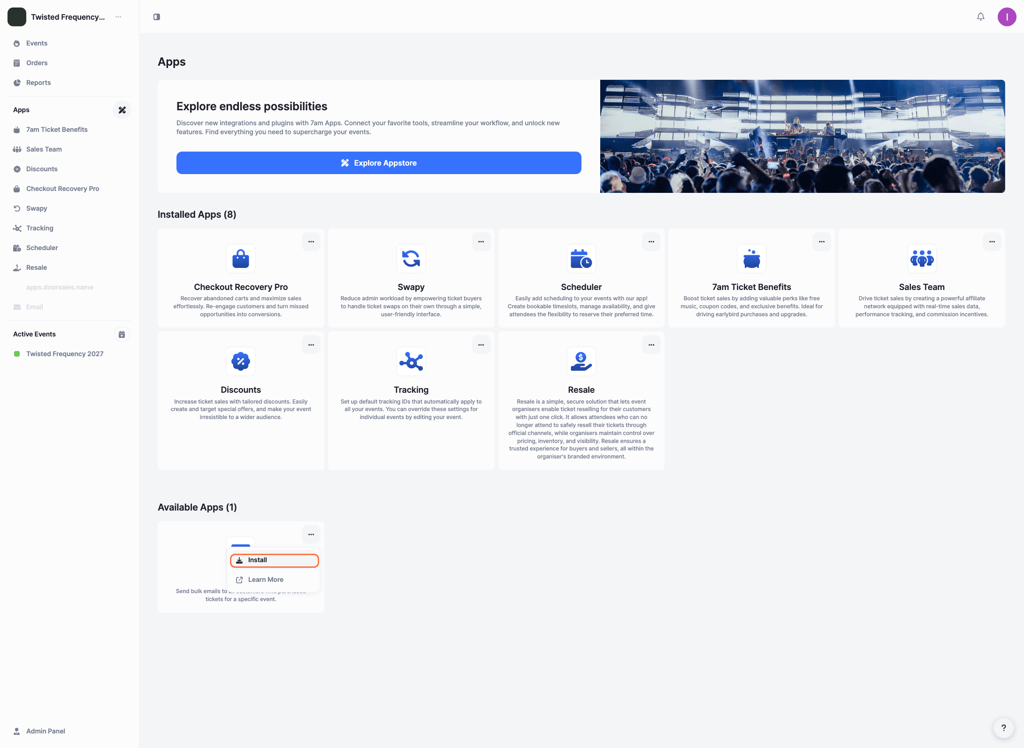
Task: Click the Active Events calendar add icon
Action: 122,334
